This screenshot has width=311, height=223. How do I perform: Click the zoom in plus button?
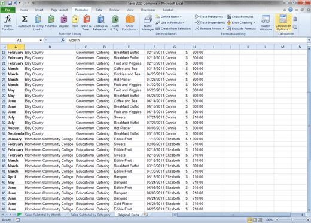coord(308,220)
